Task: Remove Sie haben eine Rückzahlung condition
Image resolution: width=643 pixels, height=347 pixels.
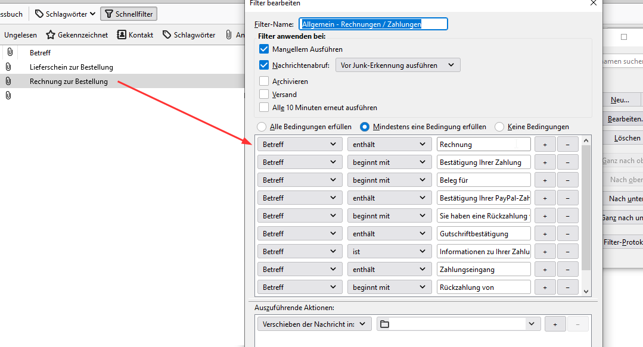Action: [x=567, y=215]
